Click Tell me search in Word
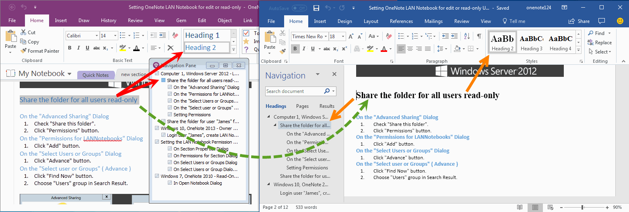 point(514,21)
